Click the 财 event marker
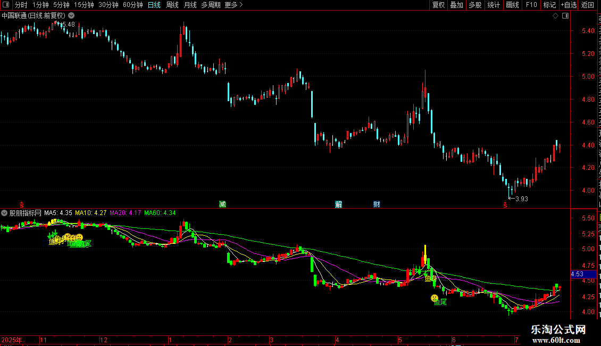The height and width of the screenshot is (346, 601). point(377,204)
